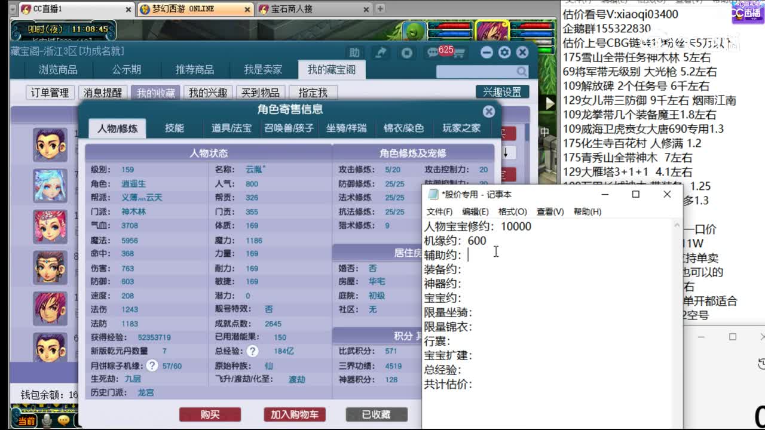Click the magnifier icon in the search bar
Viewport: 765px width, 430px height.
(521, 71)
